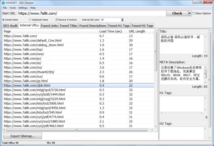This screenshot has width=214, height=146.
Task: Toggle the Remove # Anchors checkbox
Action: click(x=57, y=20)
